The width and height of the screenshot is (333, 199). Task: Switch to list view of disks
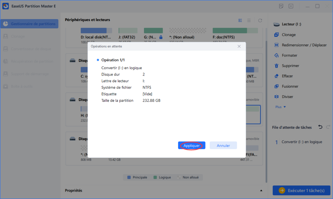pos(249,20)
